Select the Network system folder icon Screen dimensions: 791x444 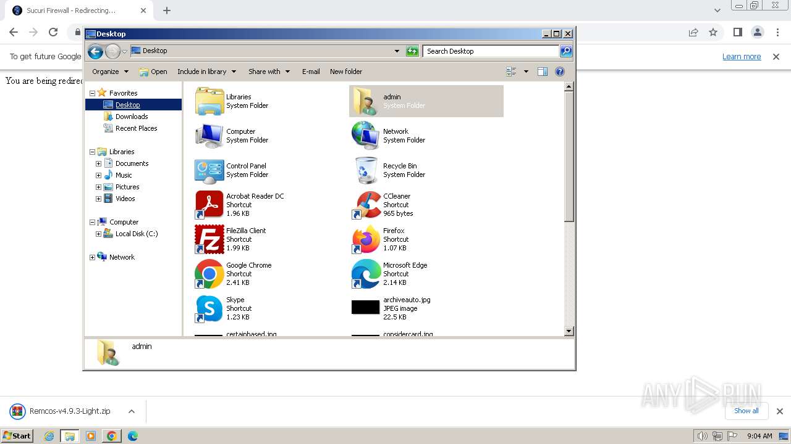click(366, 136)
